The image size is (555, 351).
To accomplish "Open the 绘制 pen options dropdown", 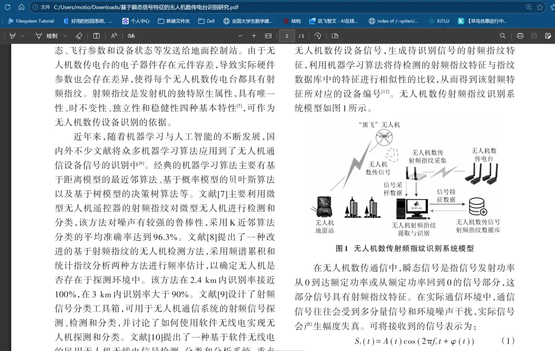I will (65, 36).
